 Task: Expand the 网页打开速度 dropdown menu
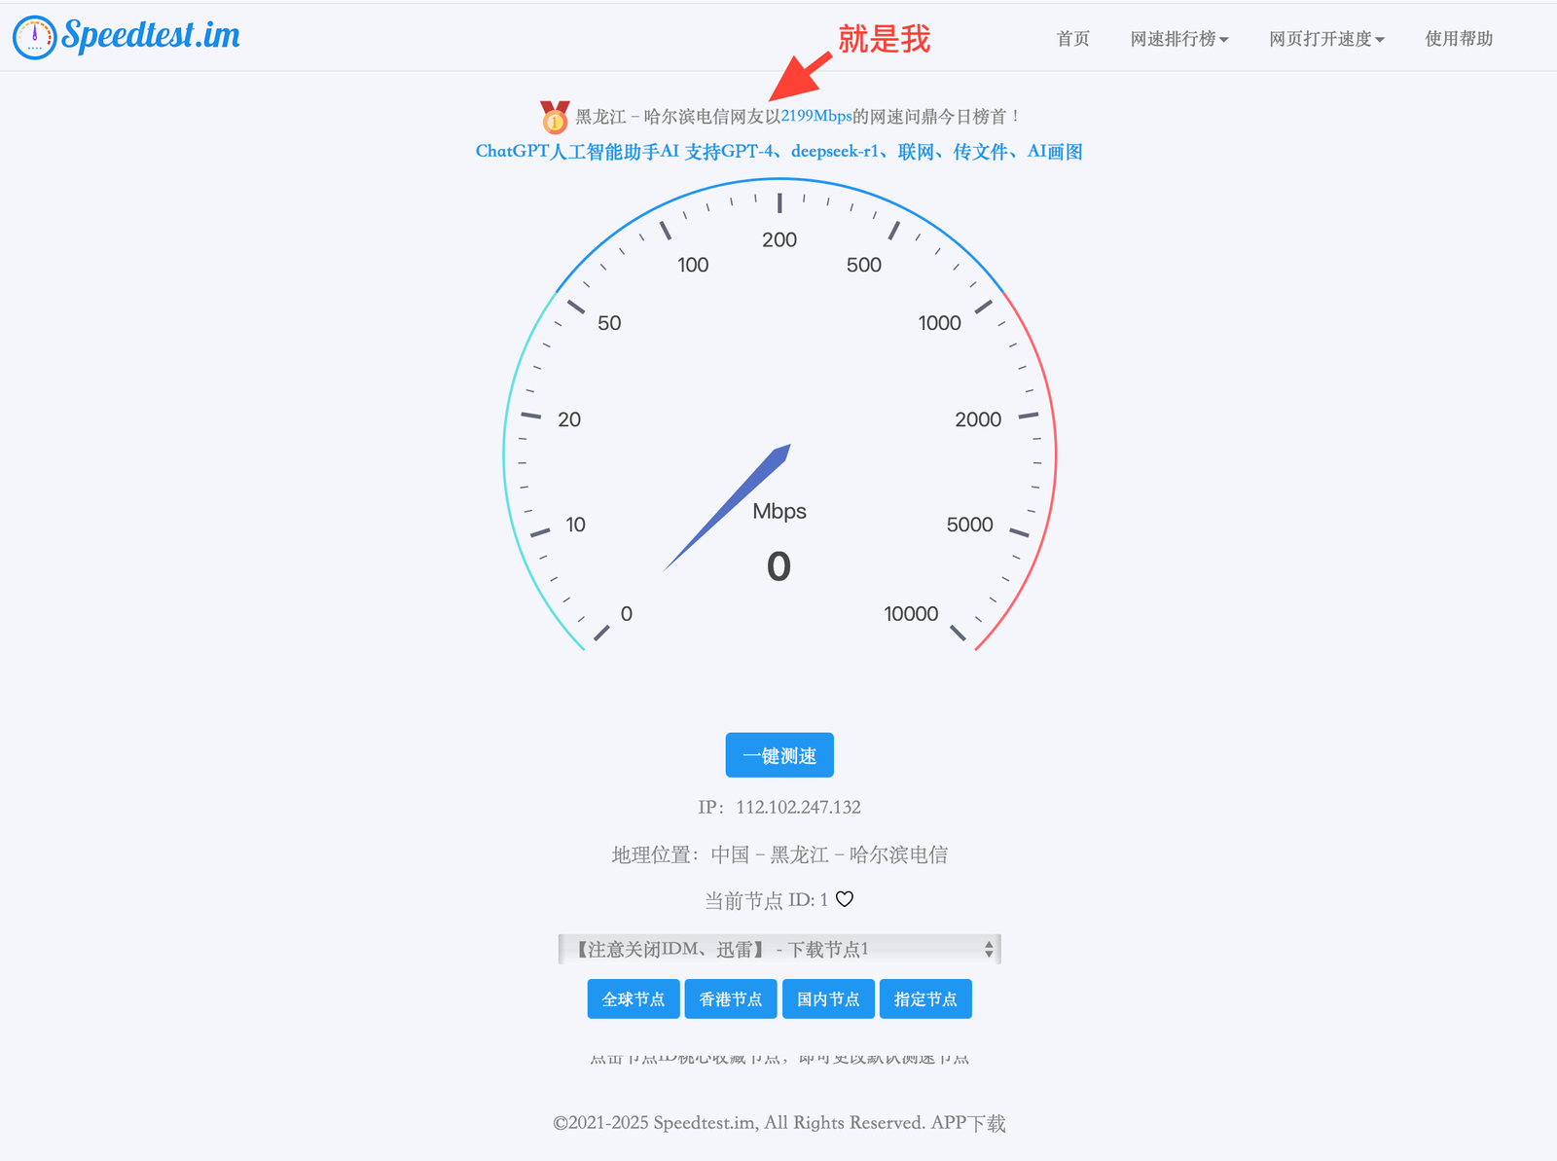[x=1325, y=39]
